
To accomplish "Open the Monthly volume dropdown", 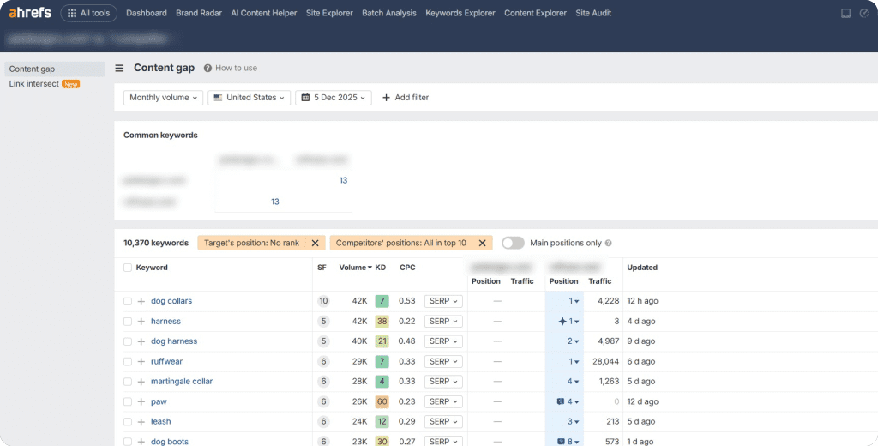I will [x=163, y=98].
